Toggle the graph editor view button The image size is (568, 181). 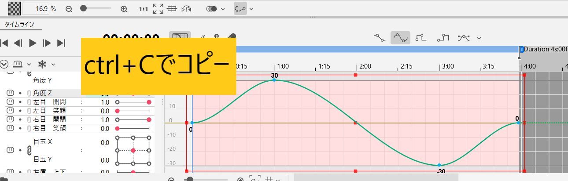coord(180,38)
